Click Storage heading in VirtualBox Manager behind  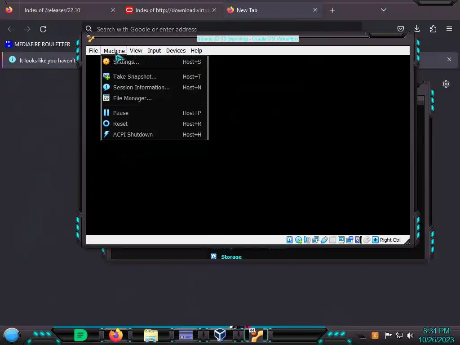point(231,257)
